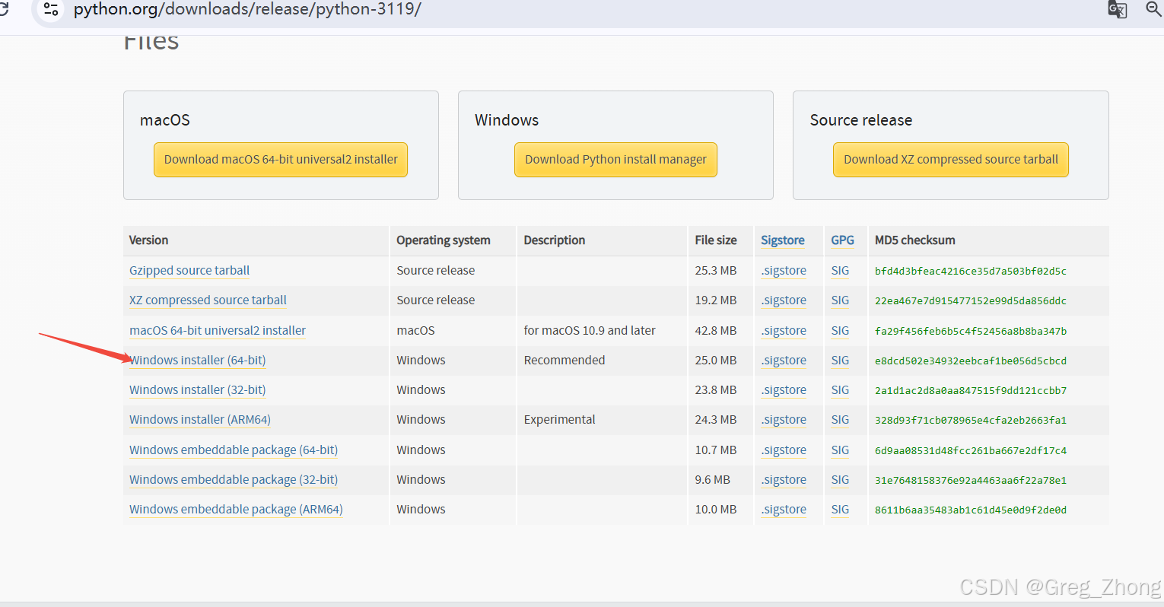
Task: Open XZ compressed source tarball table link
Action: click(x=208, y=300)
